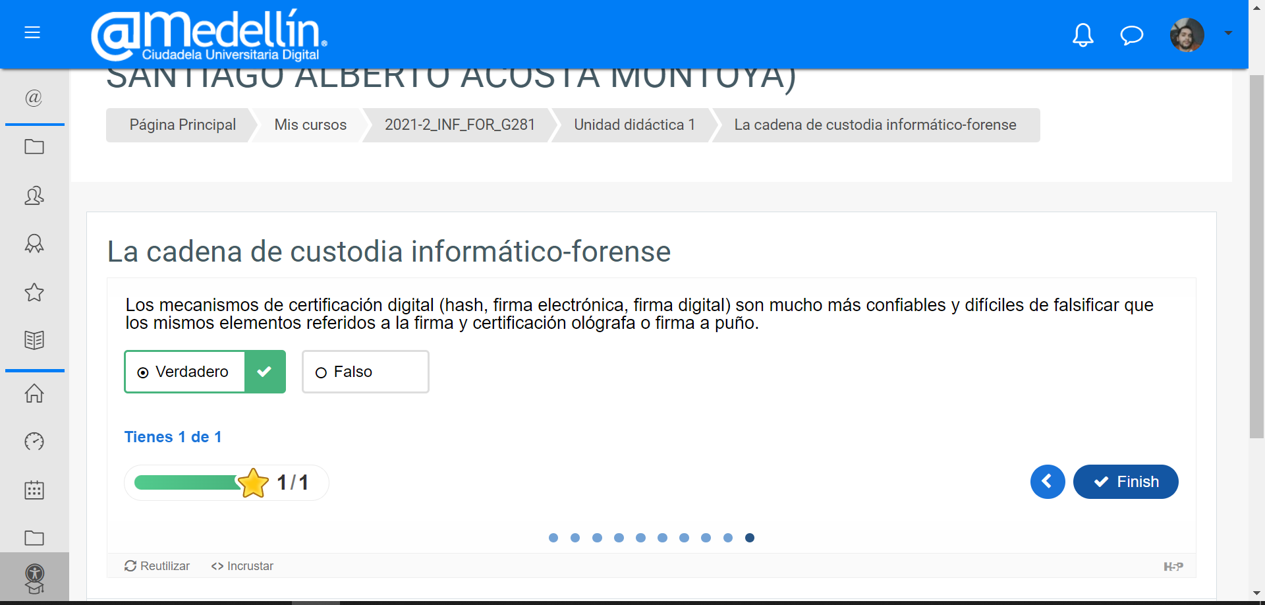Viewport: 1265px width, 605px height.
Task: Click the page vertical scrollbar thumb
Action: pyautogui.click(x=1256, y=257)
